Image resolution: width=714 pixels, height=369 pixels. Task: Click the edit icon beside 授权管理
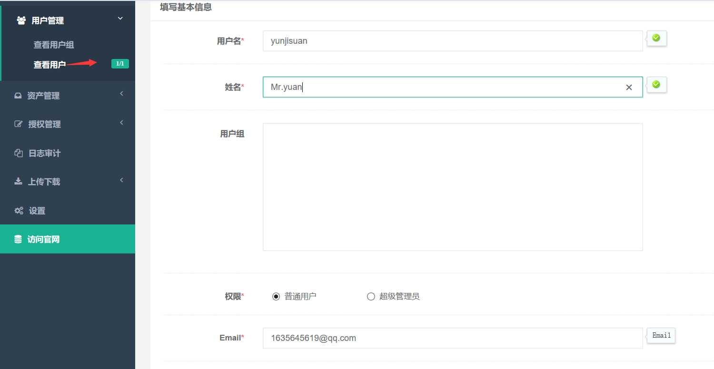(19, 124)
